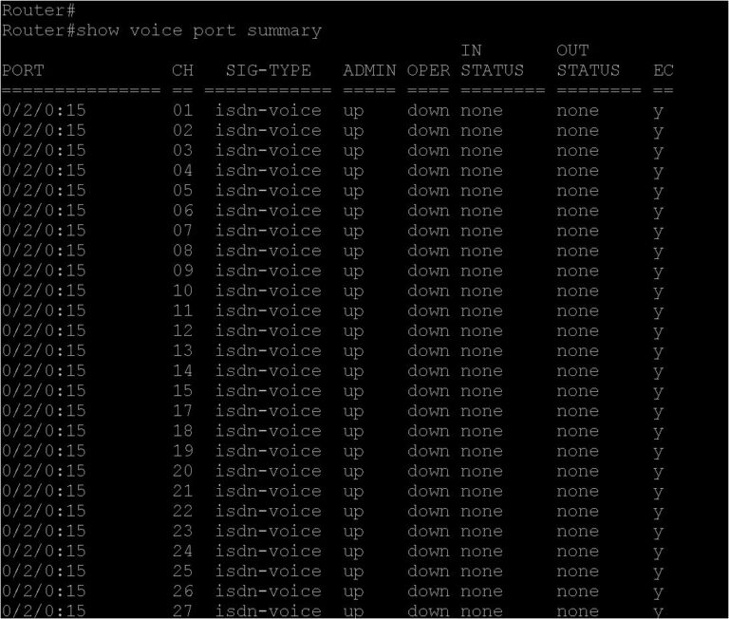Click the first Router# prompt line
This screenshot has height=619, width=729.
(x=39, y=10)
